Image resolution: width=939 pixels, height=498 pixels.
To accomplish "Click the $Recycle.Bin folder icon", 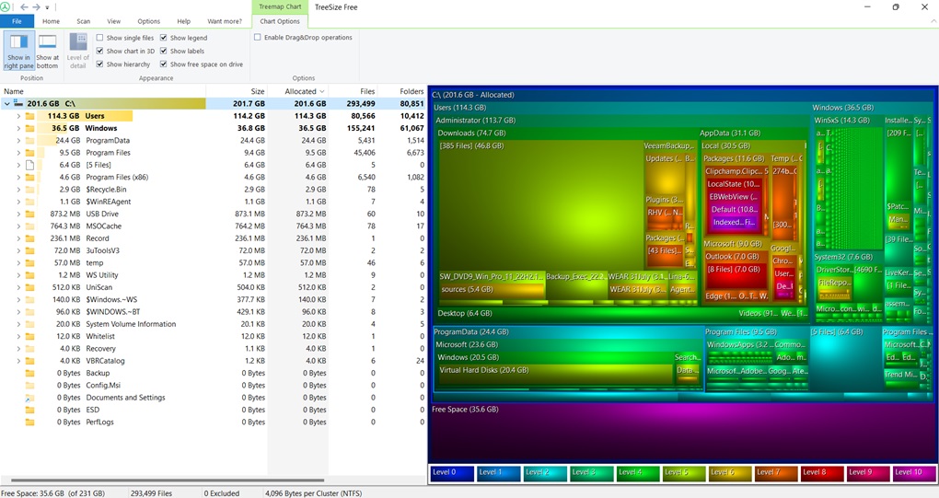I will pos(30,189).
